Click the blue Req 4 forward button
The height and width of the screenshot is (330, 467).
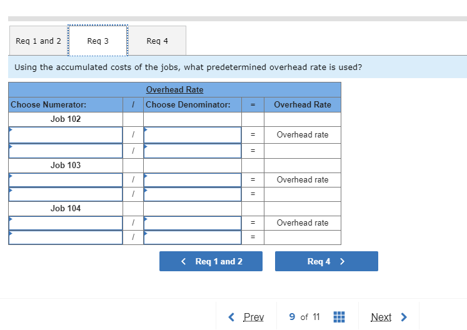click(326, 261)
